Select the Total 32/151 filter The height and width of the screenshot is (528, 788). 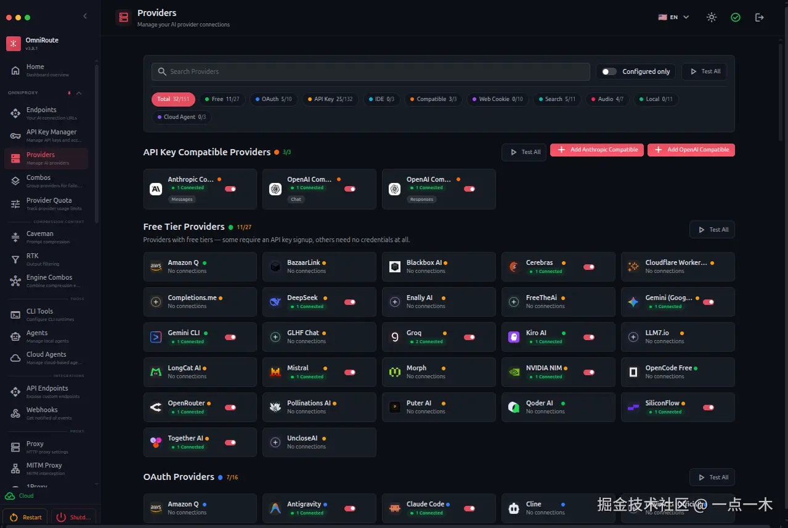click(173, 99)
